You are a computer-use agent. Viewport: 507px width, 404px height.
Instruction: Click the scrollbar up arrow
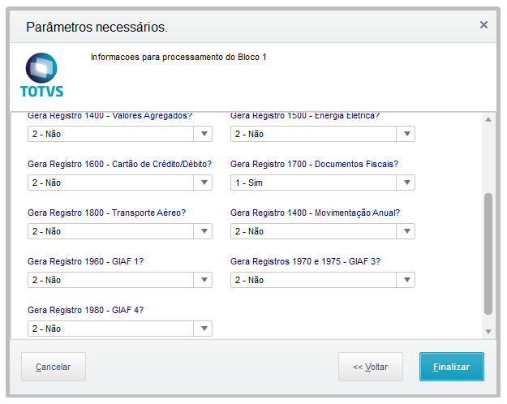(x=488, y=120)
